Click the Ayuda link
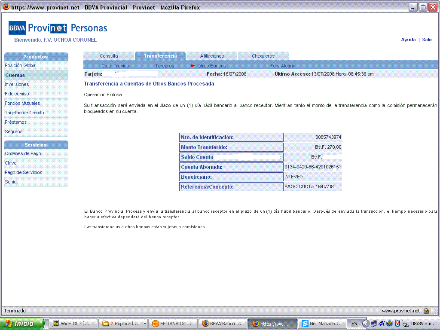Image resolution: width=440 pixels, height=330 pixels. [408, 40]
